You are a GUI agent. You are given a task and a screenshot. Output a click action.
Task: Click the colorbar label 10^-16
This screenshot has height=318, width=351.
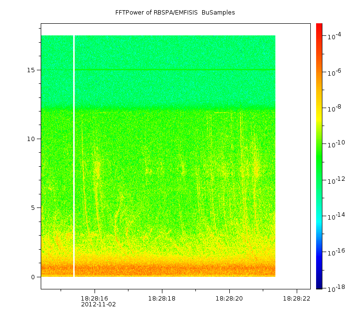(336, 252)
